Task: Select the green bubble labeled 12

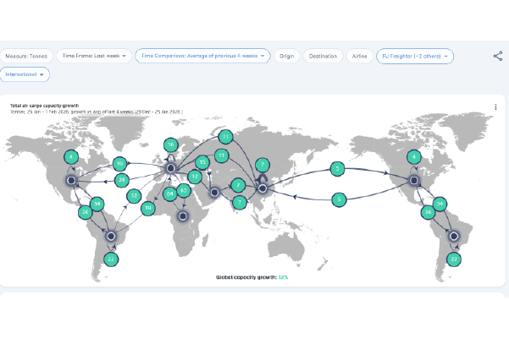Action: coord(195,177)
